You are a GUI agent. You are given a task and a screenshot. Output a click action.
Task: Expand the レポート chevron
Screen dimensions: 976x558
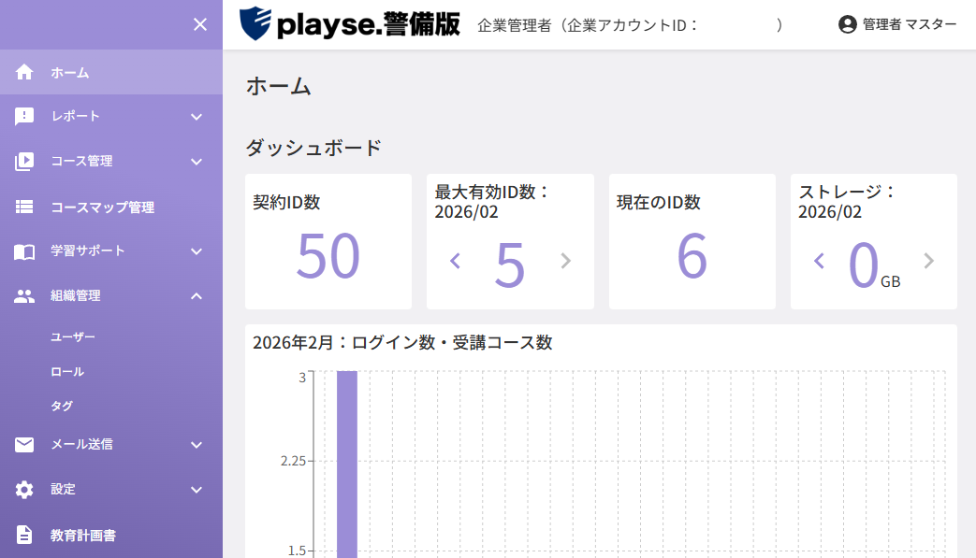coord(197,117)
